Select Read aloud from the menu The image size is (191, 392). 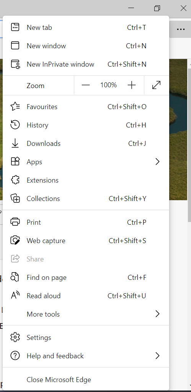point(86,296)
